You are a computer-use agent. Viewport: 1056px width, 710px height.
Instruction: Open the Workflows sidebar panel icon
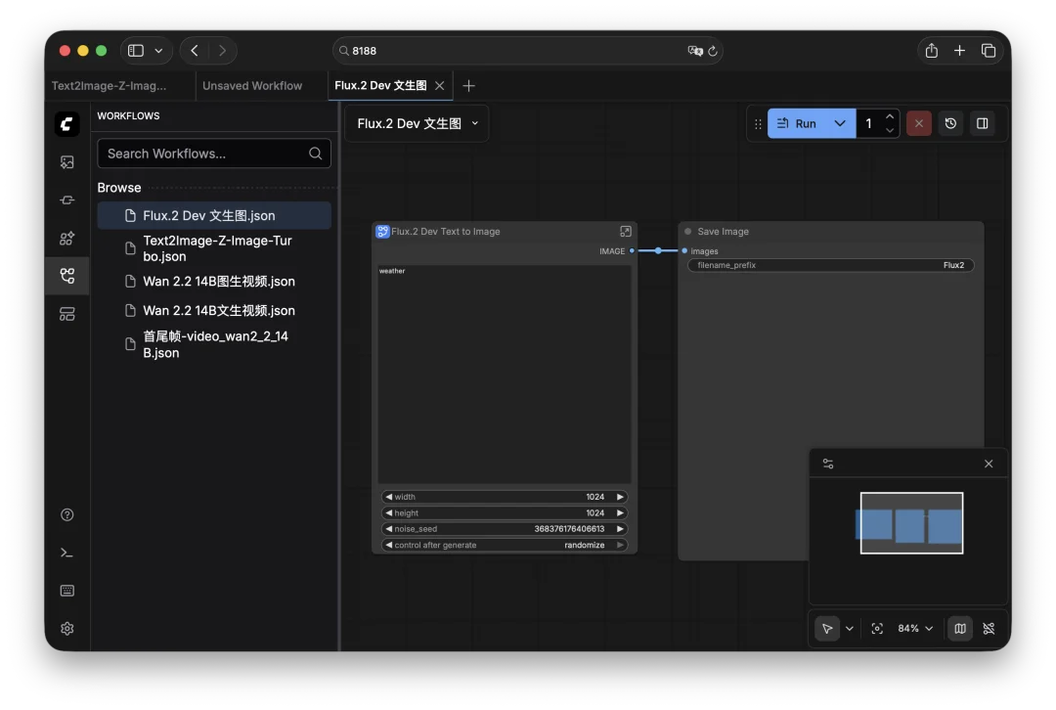(66, 276)
